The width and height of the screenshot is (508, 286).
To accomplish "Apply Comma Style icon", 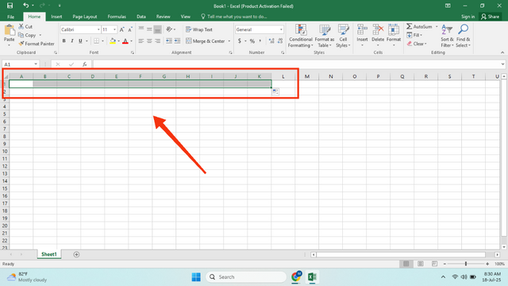I will pos(260,41).
